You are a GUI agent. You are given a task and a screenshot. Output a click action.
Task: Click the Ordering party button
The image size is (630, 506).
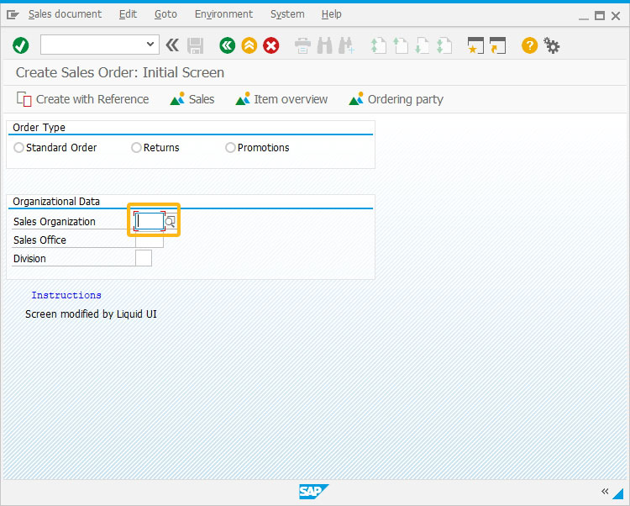pyautogui.click(x=396, y=99)
